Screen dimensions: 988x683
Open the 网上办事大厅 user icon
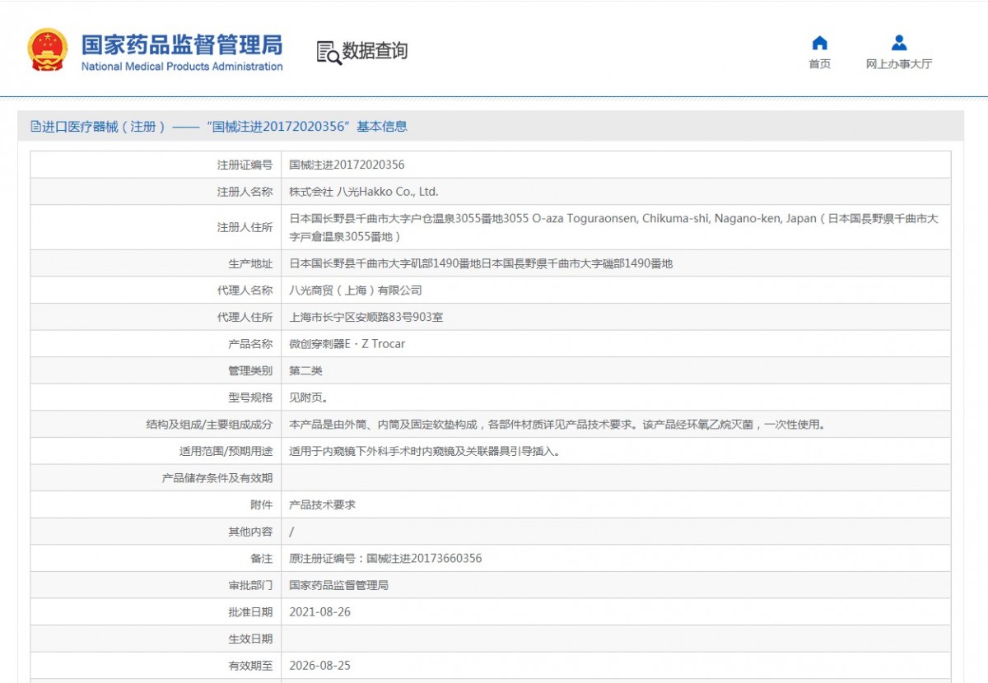899,43
